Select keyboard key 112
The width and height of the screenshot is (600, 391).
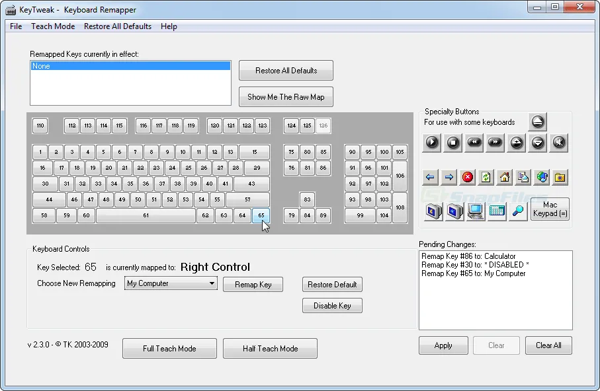coord(72,125)
